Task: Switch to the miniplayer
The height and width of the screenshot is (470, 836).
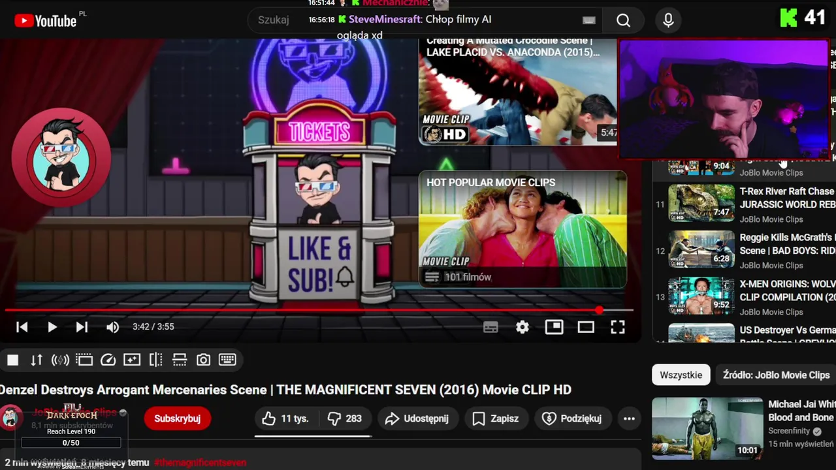Action: click(554, 327)
